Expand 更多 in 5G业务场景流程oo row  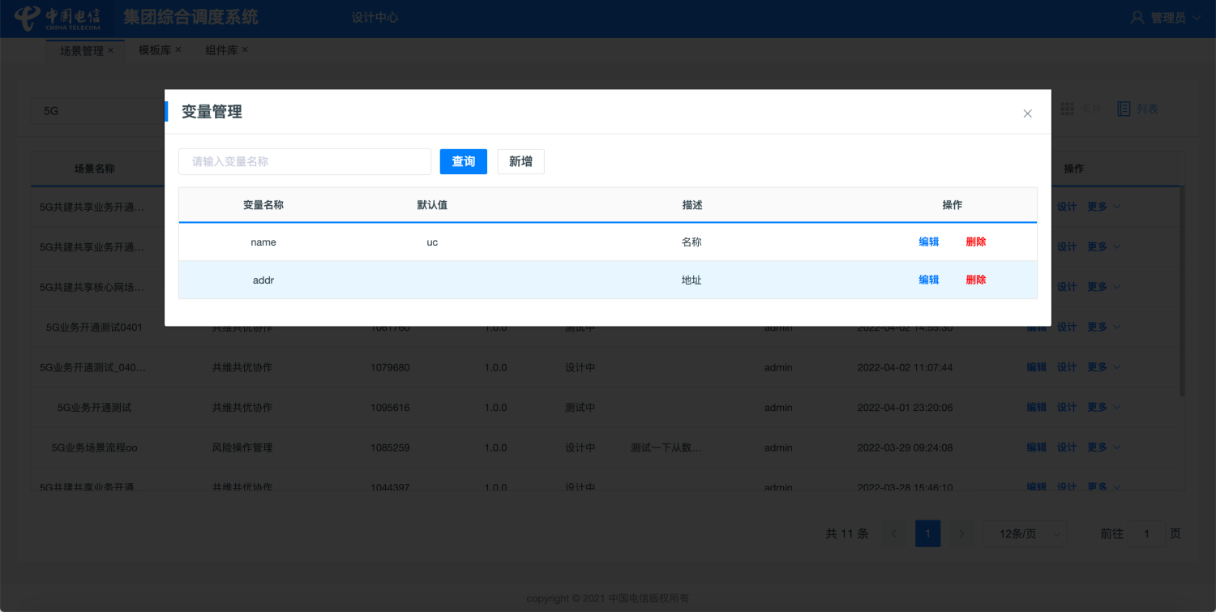tap(1104, 447)
